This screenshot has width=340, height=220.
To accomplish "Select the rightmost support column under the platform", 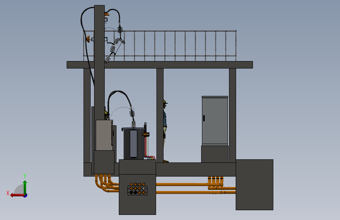I will (233, 115).
